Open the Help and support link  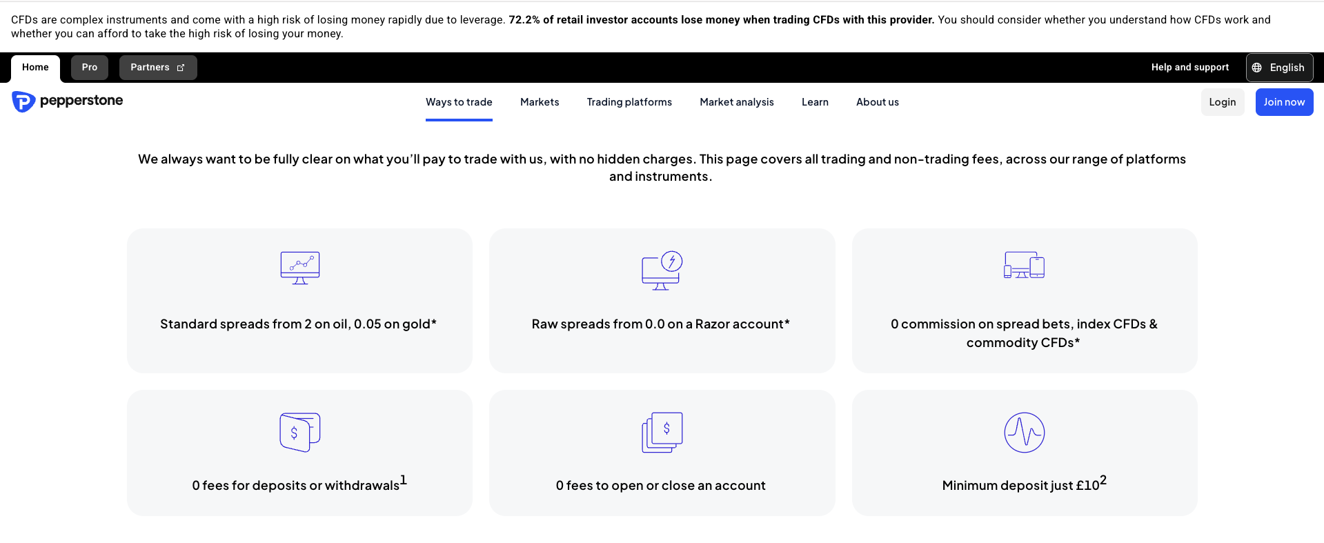pos(1189,68)
